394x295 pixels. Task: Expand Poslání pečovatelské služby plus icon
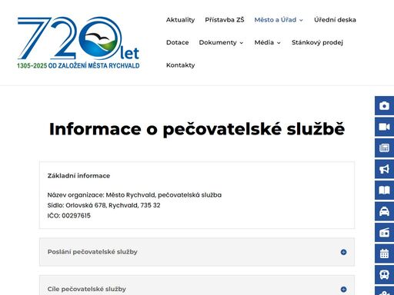pos(343,252)
